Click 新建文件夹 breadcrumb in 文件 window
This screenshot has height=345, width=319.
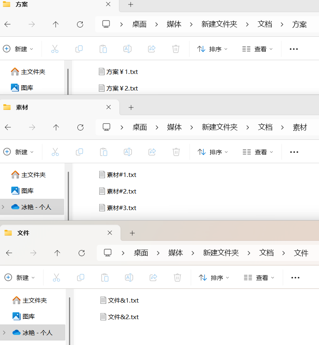tap(221, 253)
